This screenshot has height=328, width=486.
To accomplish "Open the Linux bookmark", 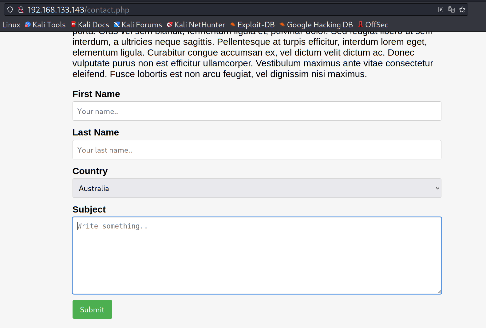I will (11, 25).
